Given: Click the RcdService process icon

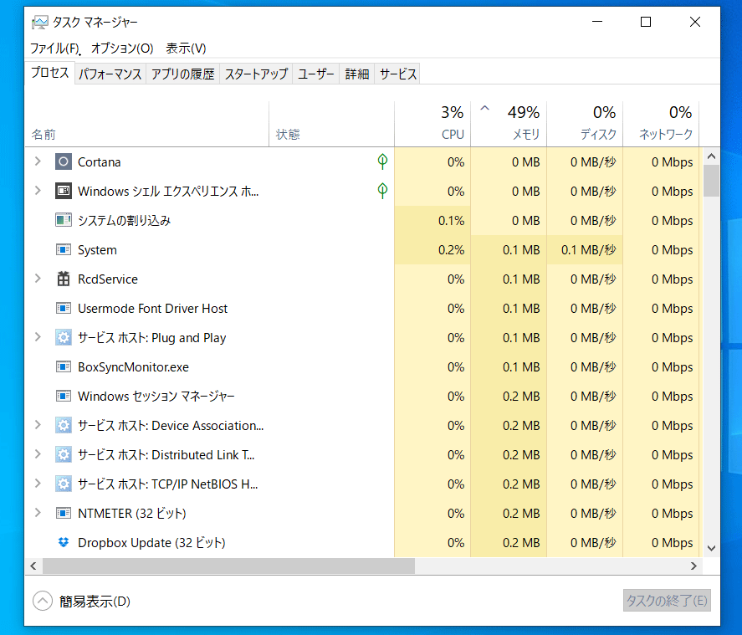Looking at the screenshot, I should [x=64, y=279].
